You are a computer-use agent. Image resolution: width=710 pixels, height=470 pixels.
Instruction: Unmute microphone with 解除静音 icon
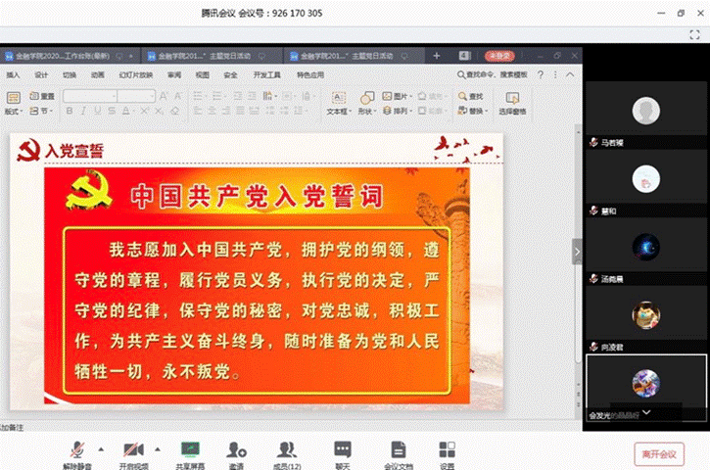[74, 449]
